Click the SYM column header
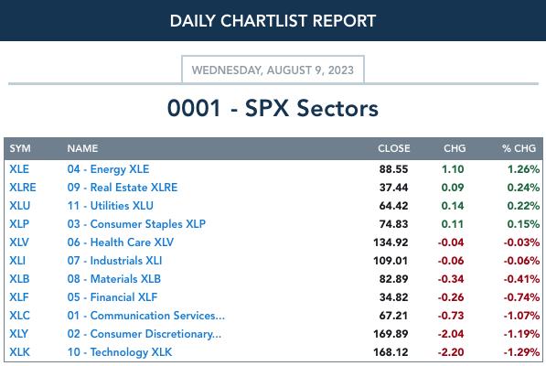 pyautogui.click(x=20, y=148)
